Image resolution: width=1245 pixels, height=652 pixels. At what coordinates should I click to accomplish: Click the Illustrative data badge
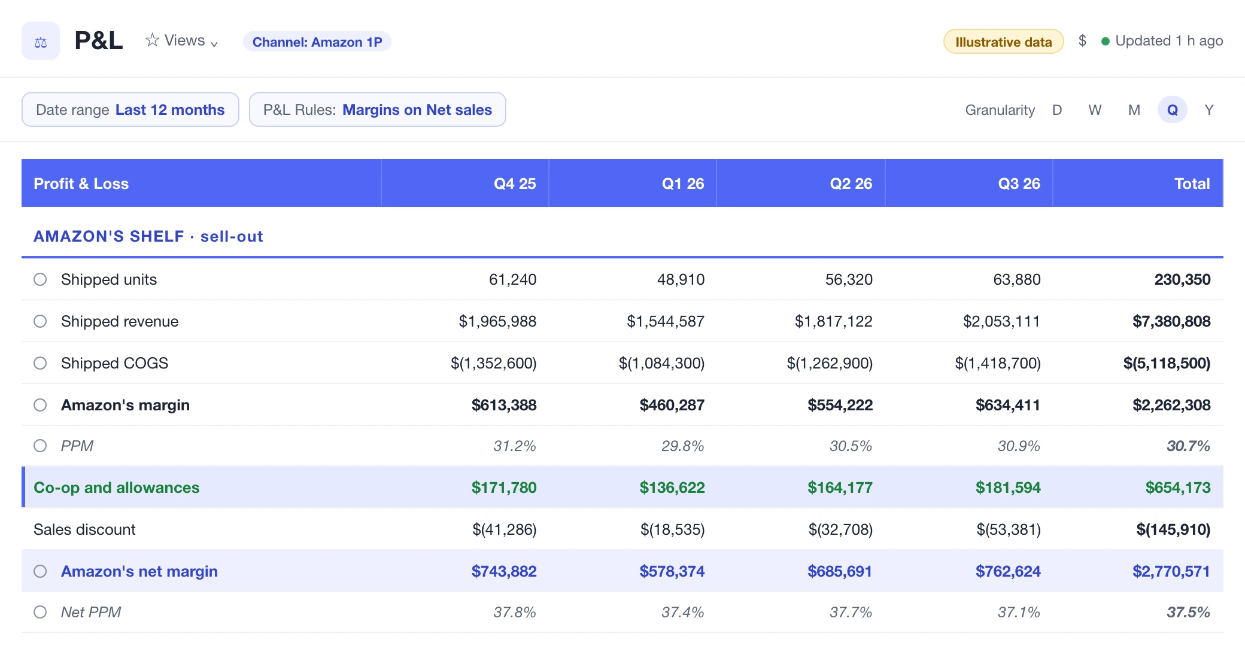point(1003,42)
